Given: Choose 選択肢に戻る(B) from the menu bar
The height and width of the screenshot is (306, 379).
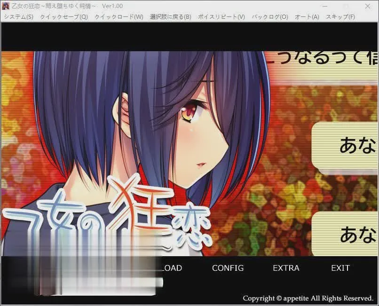Looking at the screenshot, I should point(170,16).
